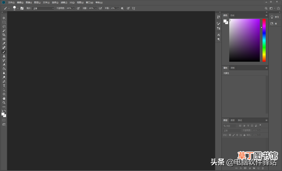Click the rainbow hue slider bar
The width and height of the screenshot is (282, 171).
(x=264, y=40)
